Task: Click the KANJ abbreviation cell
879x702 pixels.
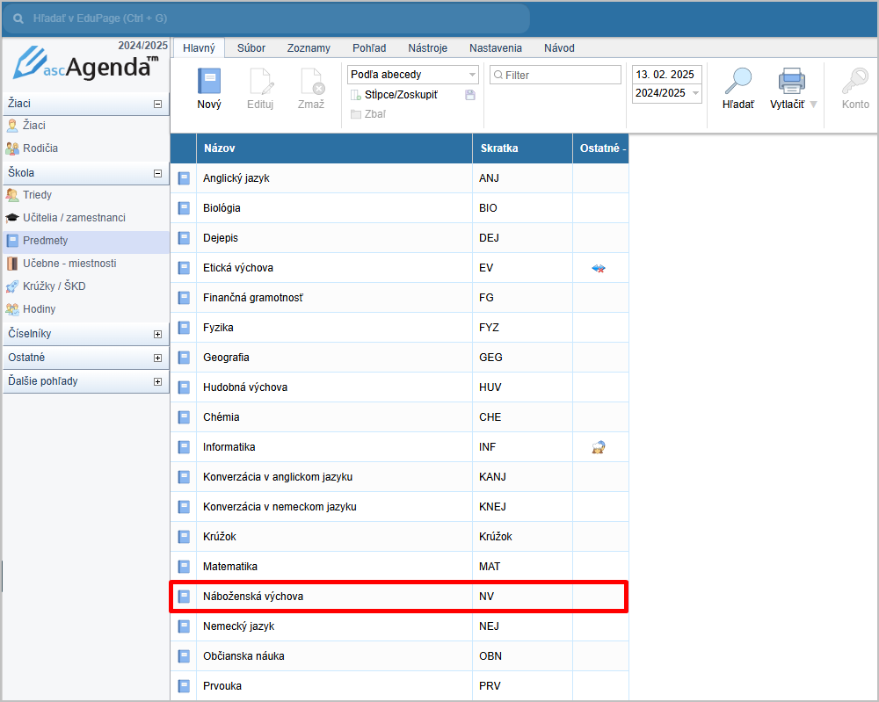Action: click(522, 477)
